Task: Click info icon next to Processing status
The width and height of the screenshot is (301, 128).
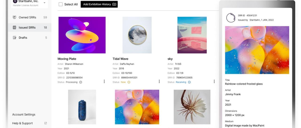Action: pos(81,82)
